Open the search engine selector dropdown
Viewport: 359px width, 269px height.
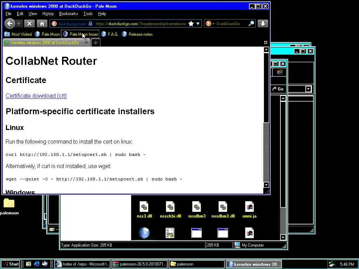point(210,23)
